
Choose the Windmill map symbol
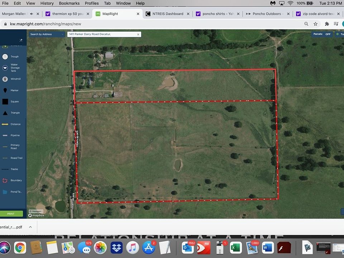(x=5, y=79)
